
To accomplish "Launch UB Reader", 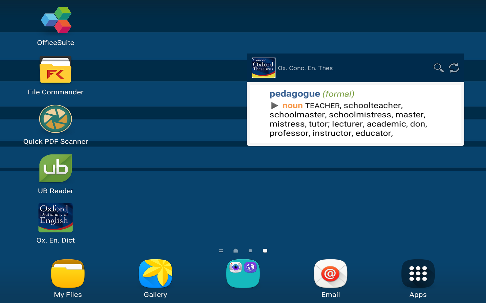I will pyautogui.click(x=55, y=168).
